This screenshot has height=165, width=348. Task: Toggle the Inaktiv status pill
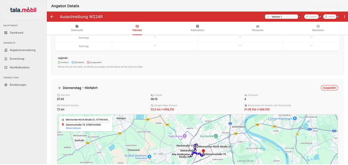pyautogui.click(x=330, y=16)
